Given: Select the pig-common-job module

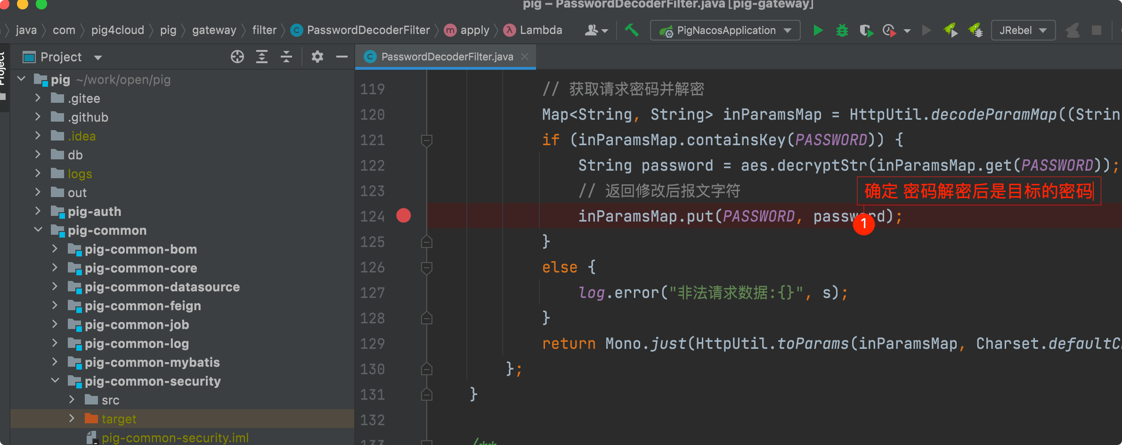Looking at the screenshot, I should click(137, 325).
